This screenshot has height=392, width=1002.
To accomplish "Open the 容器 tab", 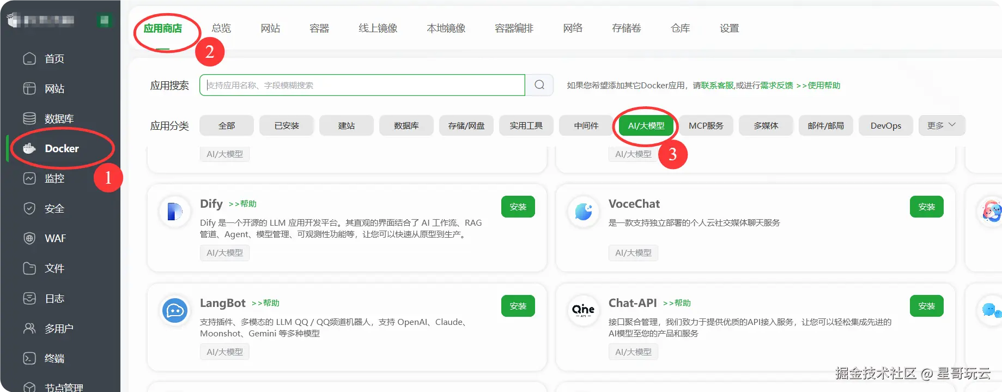I will [319, 28].
